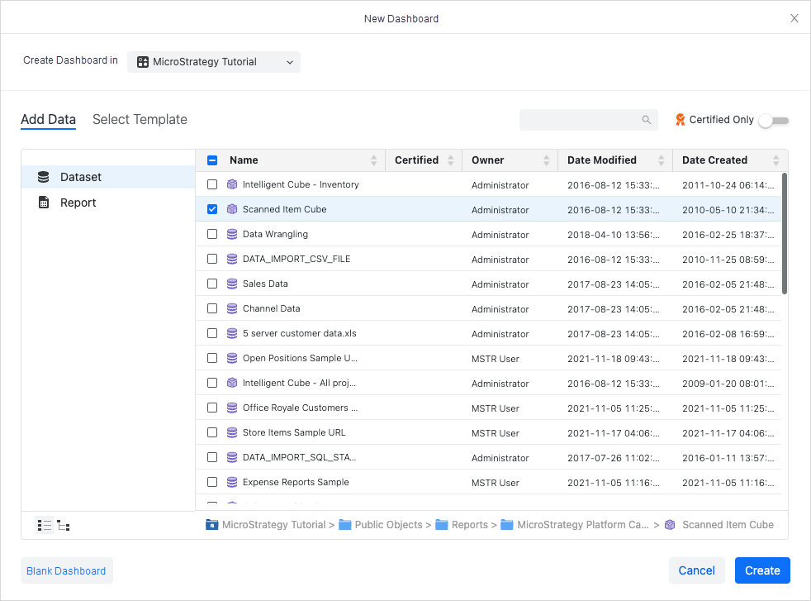This screenshot has width=811, height=601.
Task: Select the Add Data tab
Action: tap(48, 120)
